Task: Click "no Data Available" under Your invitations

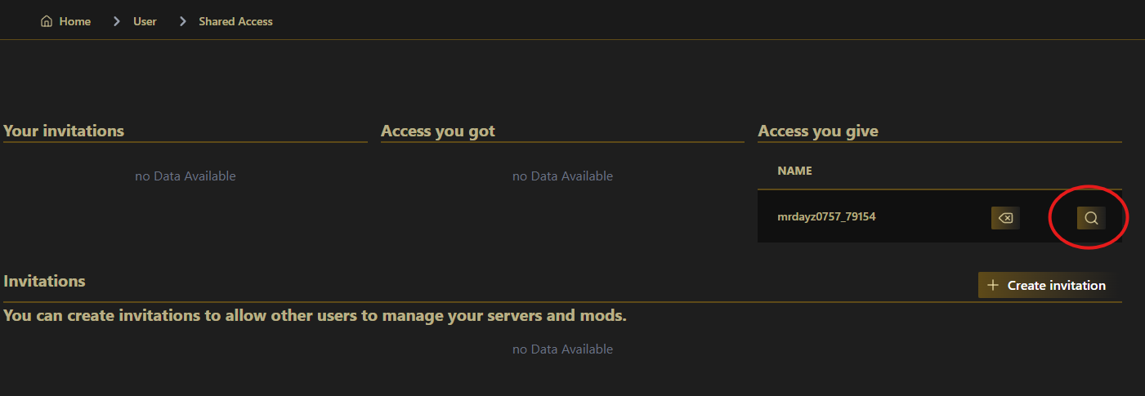Action: (186, 176)
